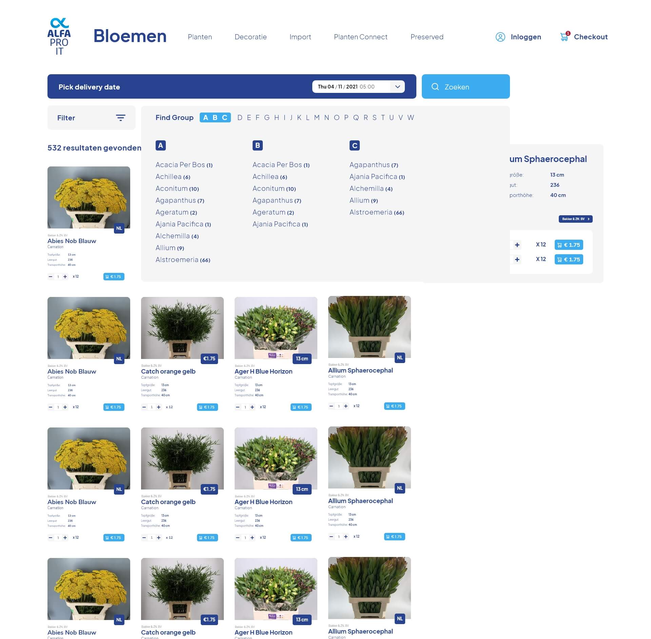Click the Alfa Pro IT logo
The height and width of the screenshot is (639, 651).
(x=59, y=36)
